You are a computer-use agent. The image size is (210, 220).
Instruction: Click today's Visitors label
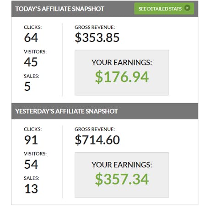tap(35, 52)
